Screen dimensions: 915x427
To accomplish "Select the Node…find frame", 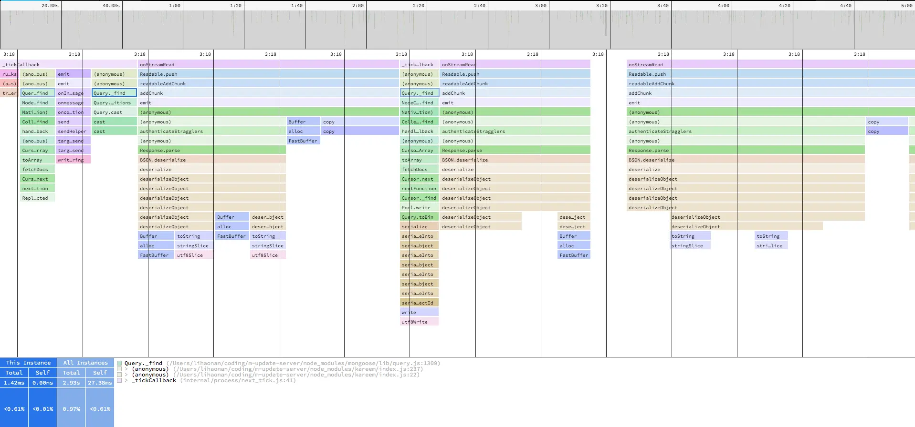I will pos(38,102).
